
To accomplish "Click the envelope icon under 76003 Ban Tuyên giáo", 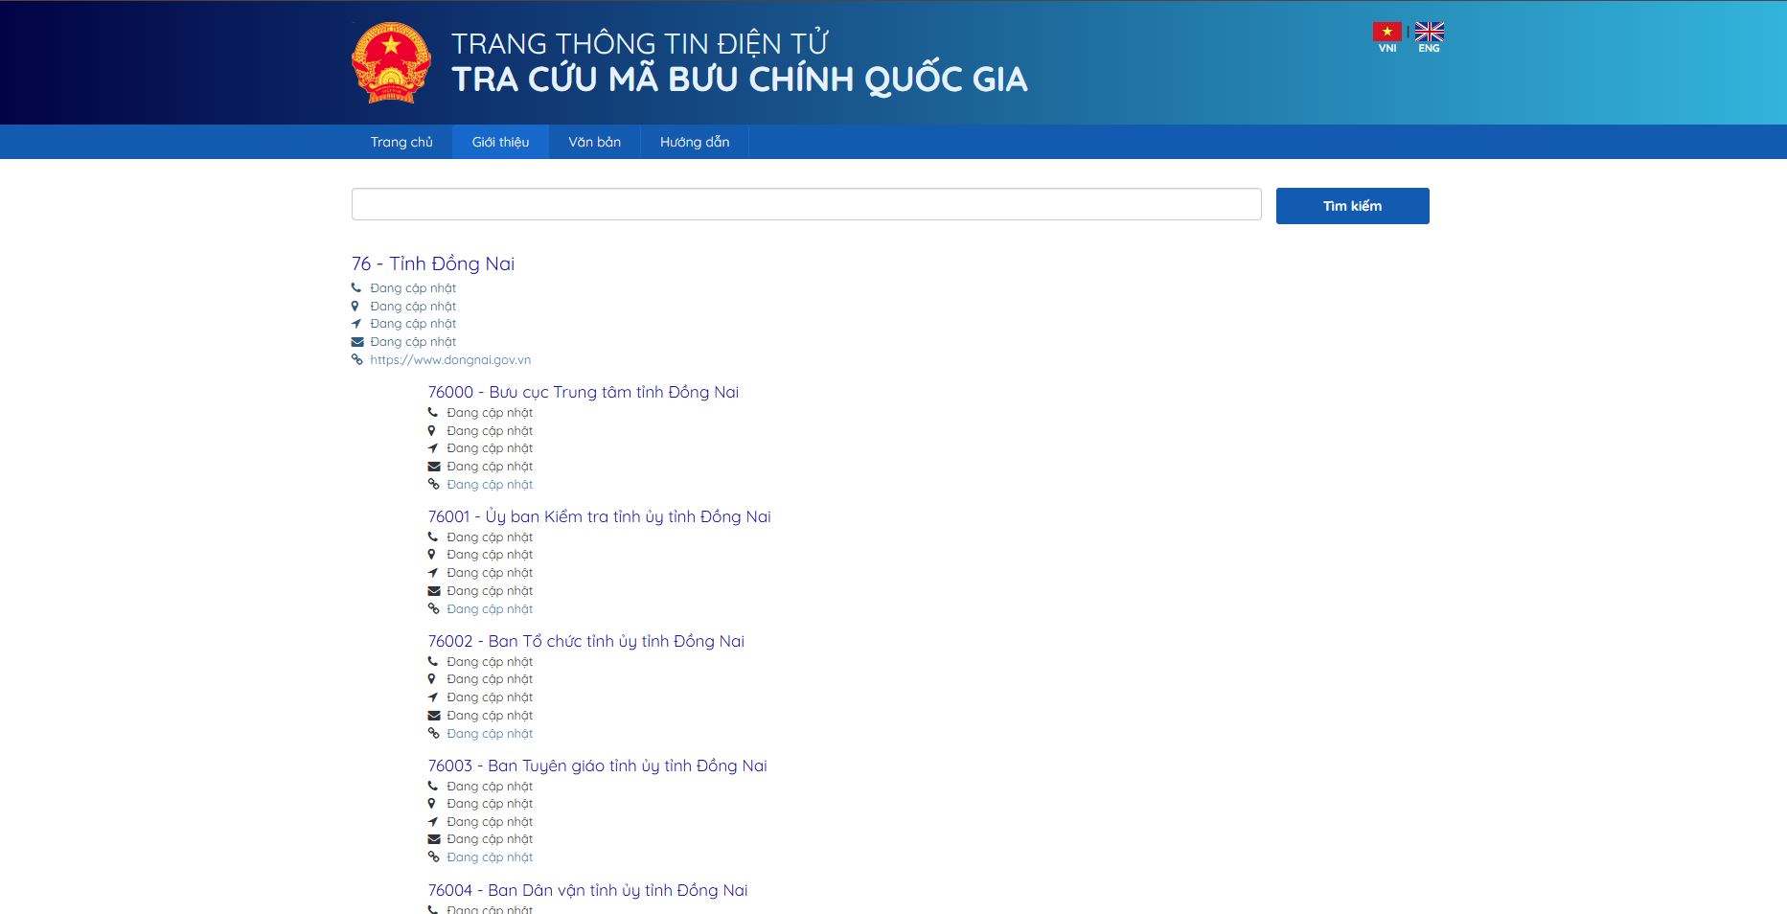I will coord(435,838).
